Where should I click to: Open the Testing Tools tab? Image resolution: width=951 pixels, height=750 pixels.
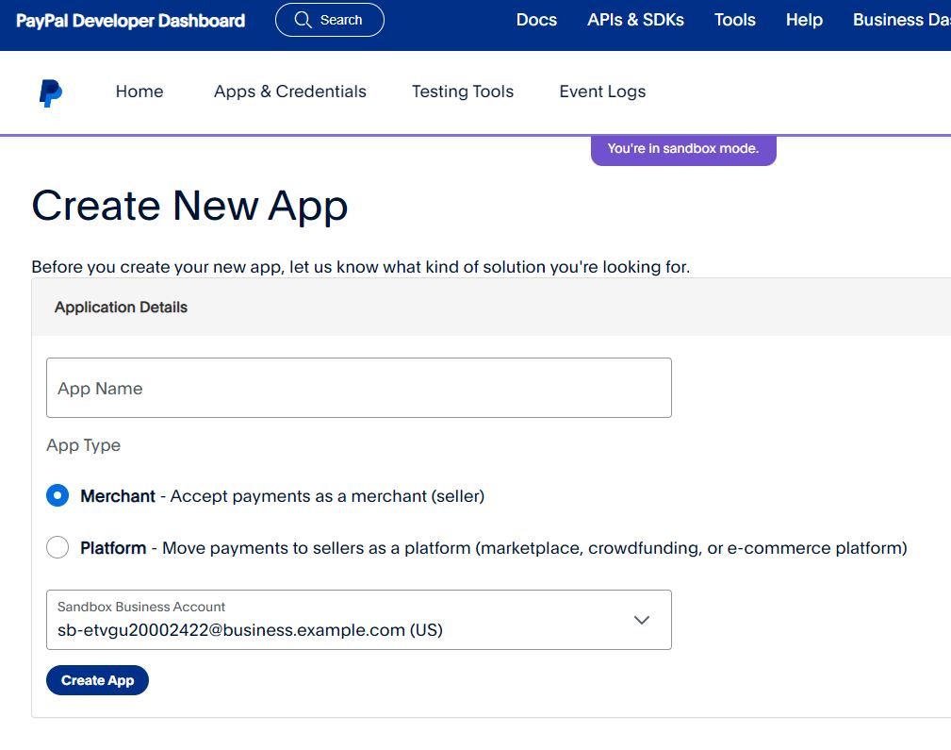click(x=462, y=92)
